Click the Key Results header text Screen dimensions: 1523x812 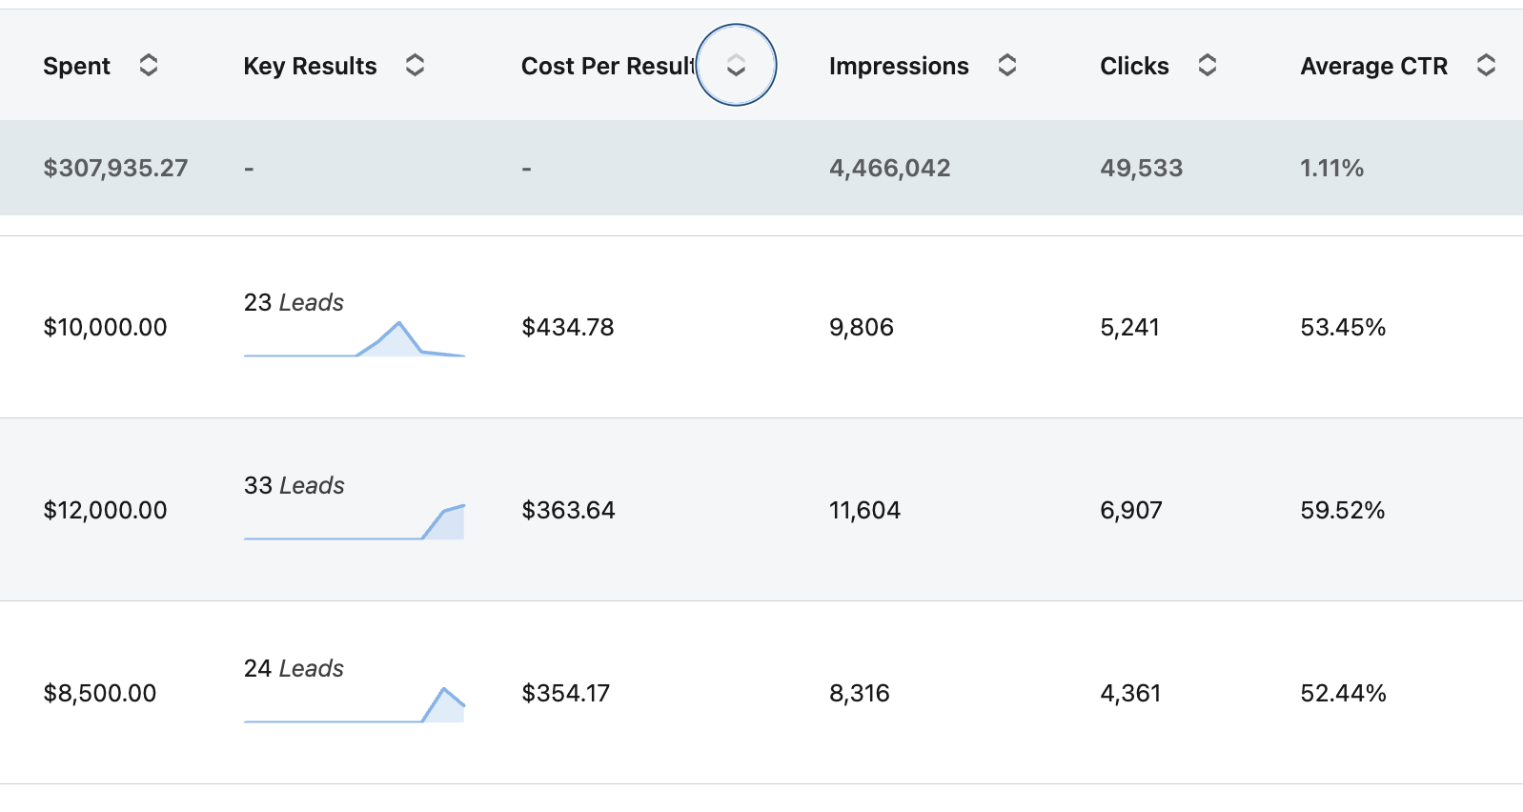coord(310,66)
